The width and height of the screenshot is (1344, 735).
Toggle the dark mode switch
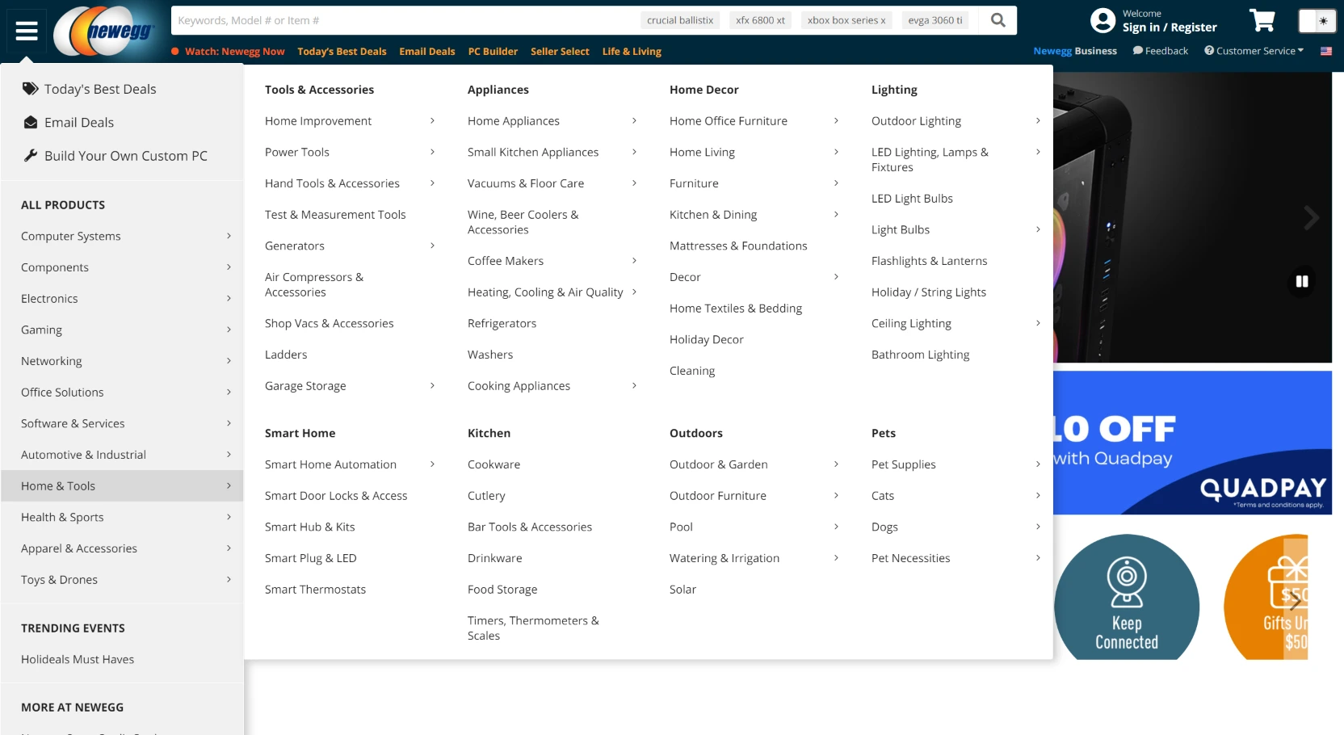[x=1317, y=21]
